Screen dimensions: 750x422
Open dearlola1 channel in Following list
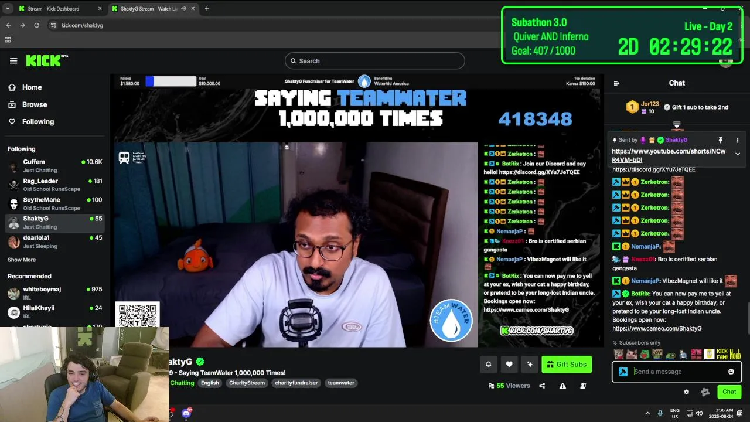55,241
